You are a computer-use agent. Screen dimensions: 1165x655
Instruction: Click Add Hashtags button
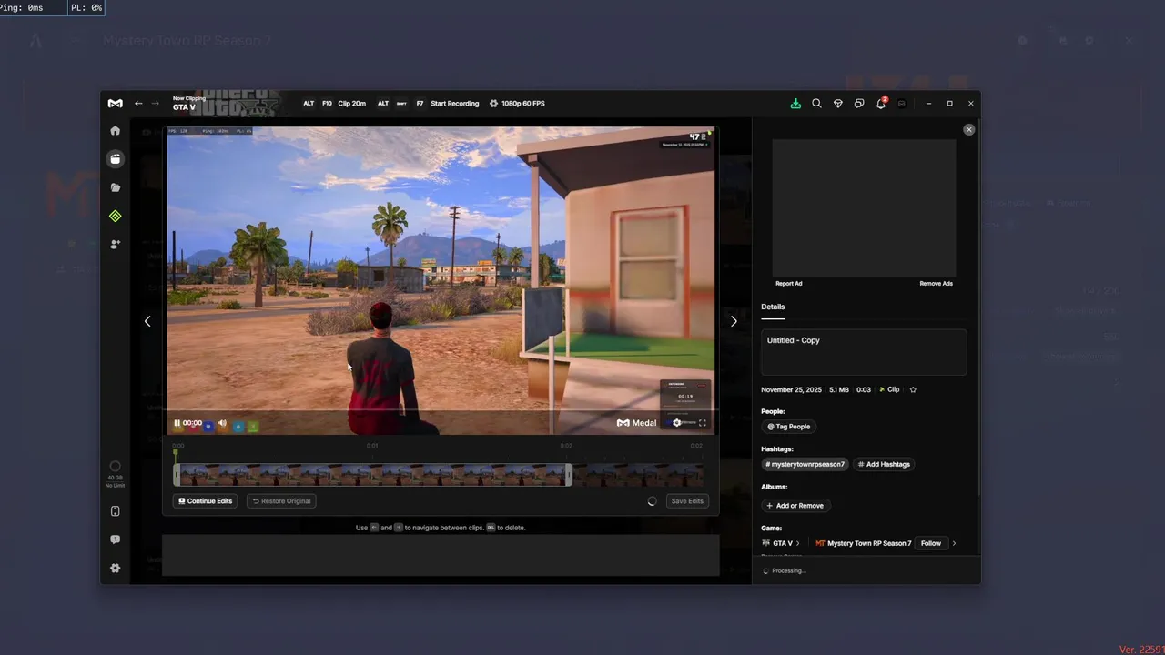884,464
